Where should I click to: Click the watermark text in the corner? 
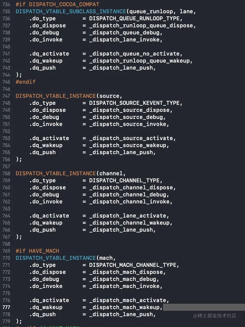[215, 316]
